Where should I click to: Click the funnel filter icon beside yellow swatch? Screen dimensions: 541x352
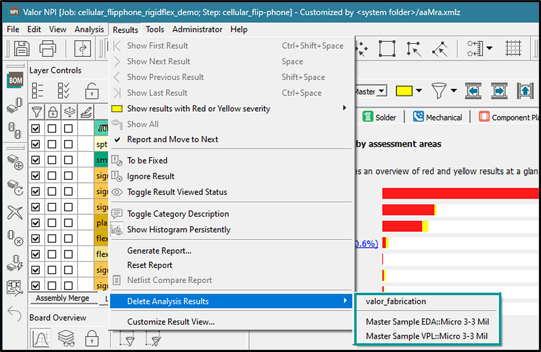(x=439, y=91)
